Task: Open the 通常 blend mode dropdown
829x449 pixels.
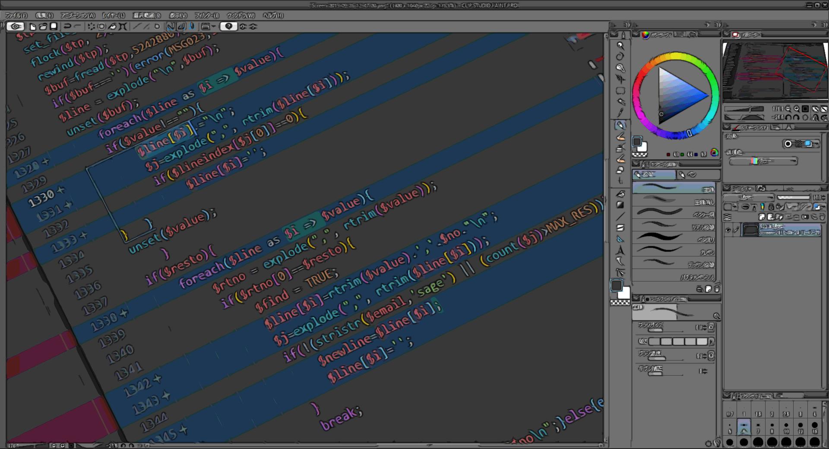Action: click(x=750, y=197)
